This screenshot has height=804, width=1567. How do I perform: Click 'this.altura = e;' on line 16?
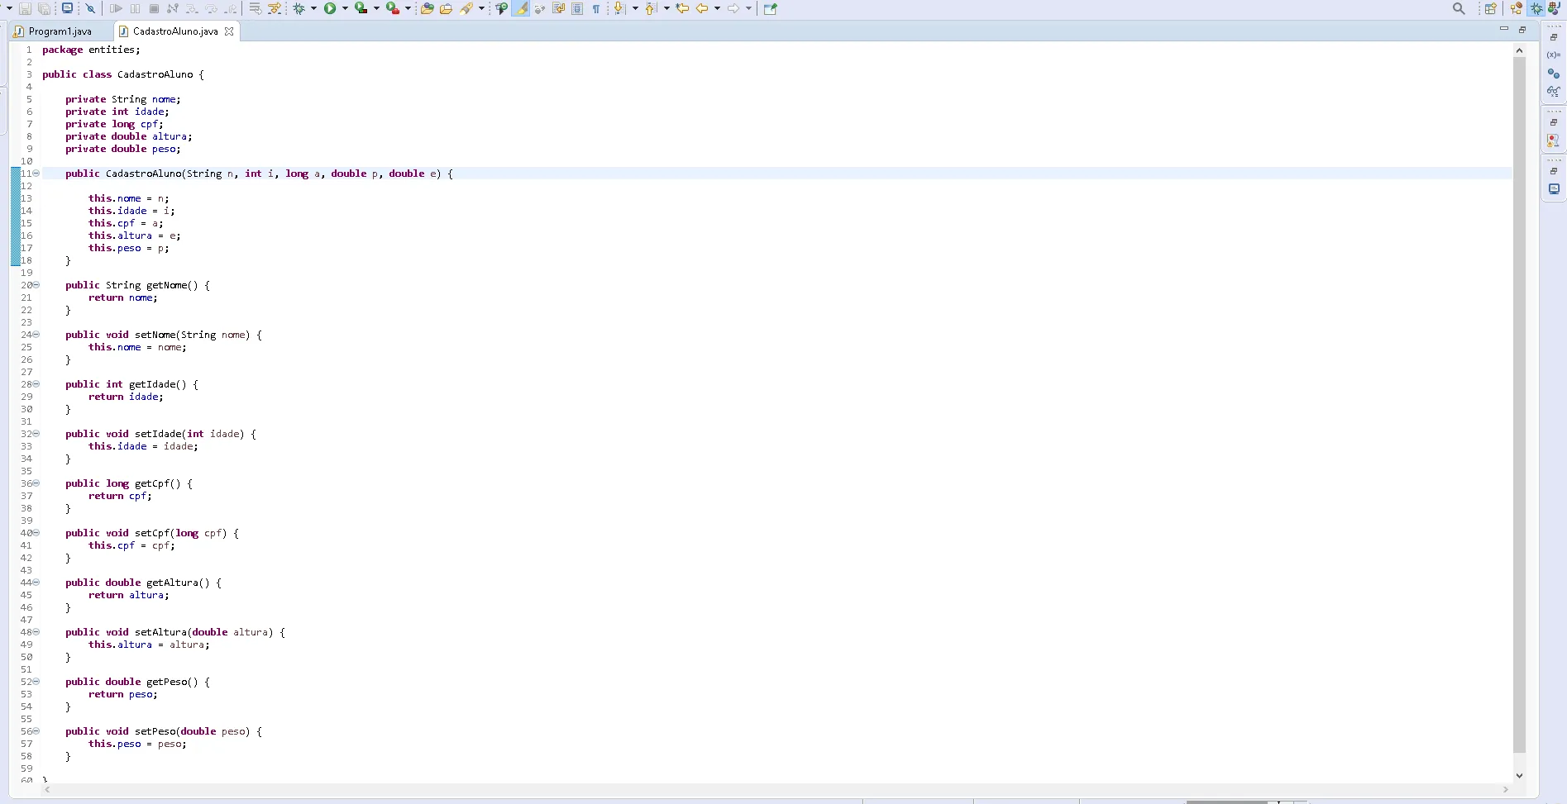(135, 235)
